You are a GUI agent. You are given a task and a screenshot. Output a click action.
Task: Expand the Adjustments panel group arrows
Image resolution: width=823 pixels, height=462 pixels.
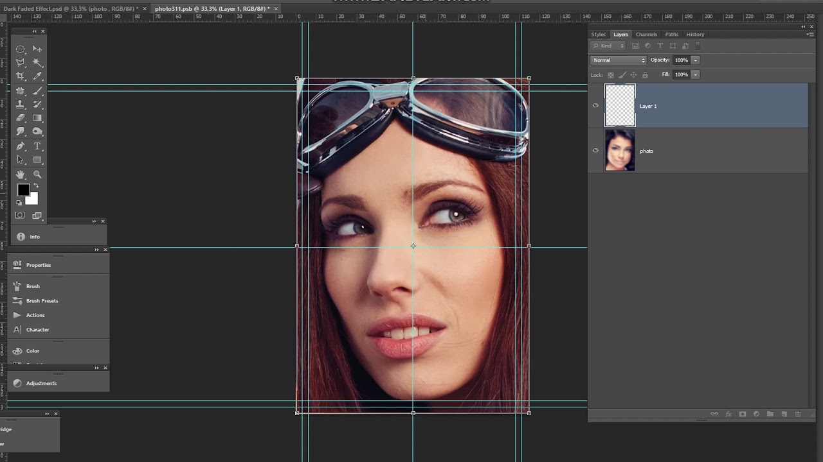click(x=97, y=368)
